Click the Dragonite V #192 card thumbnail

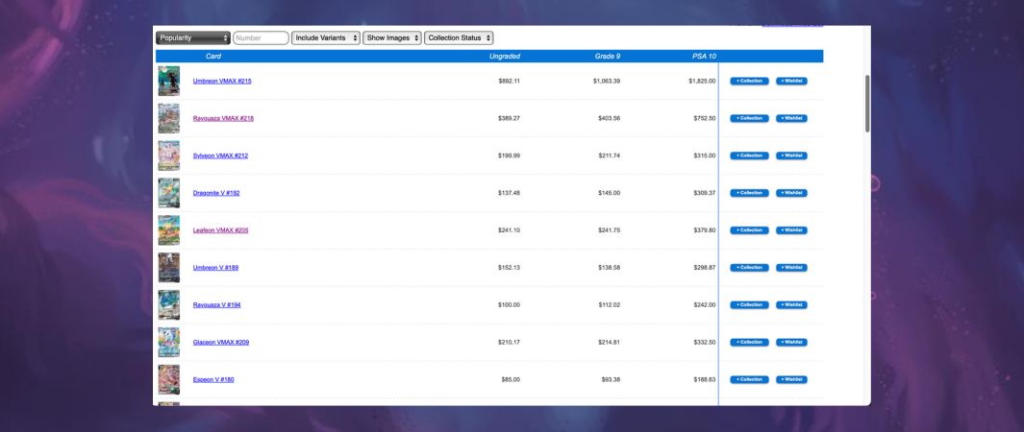[x=168, y=193]
